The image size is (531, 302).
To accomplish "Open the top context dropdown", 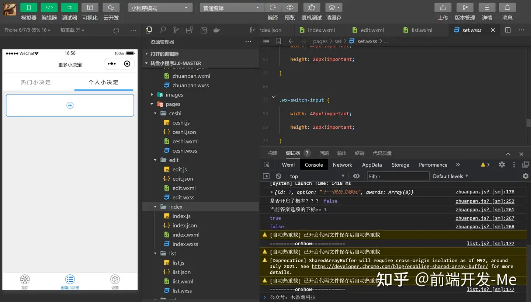I will (317, 176).
